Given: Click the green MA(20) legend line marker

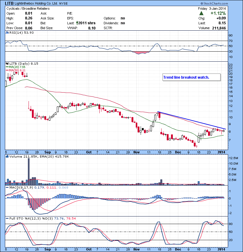Looking at the screenshot, I should [x=7, y=67].
